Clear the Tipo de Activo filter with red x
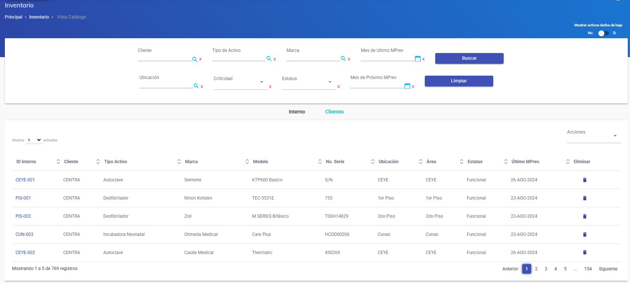 (x=275, y=59)
